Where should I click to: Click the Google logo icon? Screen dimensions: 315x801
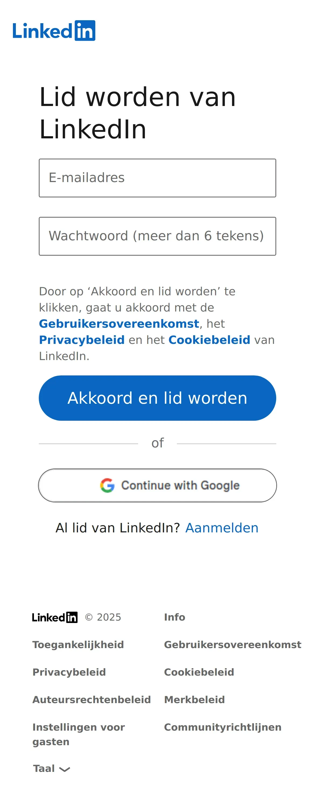[107, 485]
